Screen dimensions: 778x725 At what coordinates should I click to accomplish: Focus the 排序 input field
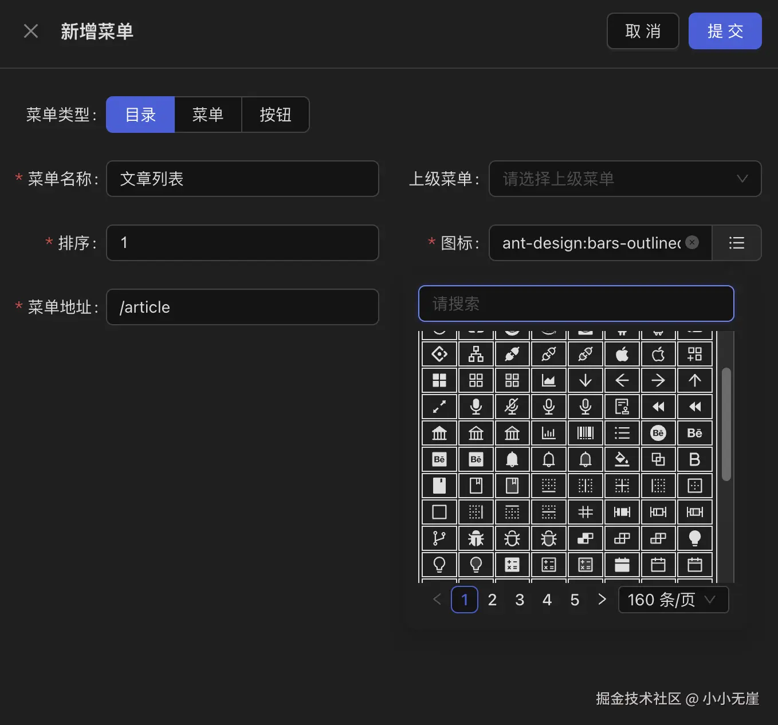click(x=242, y=243)
